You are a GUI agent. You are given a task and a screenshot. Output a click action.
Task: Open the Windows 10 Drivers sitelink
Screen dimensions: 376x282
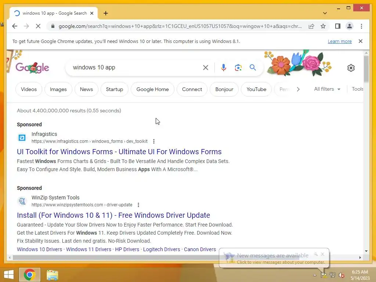pyautogui.click(x=39, y=249)
